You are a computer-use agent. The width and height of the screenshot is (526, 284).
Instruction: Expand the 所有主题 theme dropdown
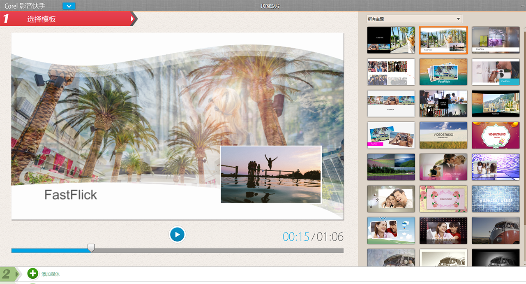(x=414, y=19)
